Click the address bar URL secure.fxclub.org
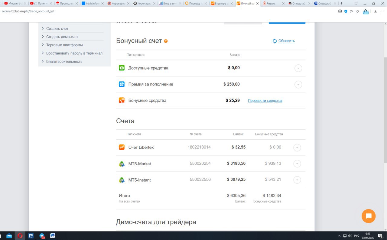This screenshot has height=240, width=387. click(28, 11)
